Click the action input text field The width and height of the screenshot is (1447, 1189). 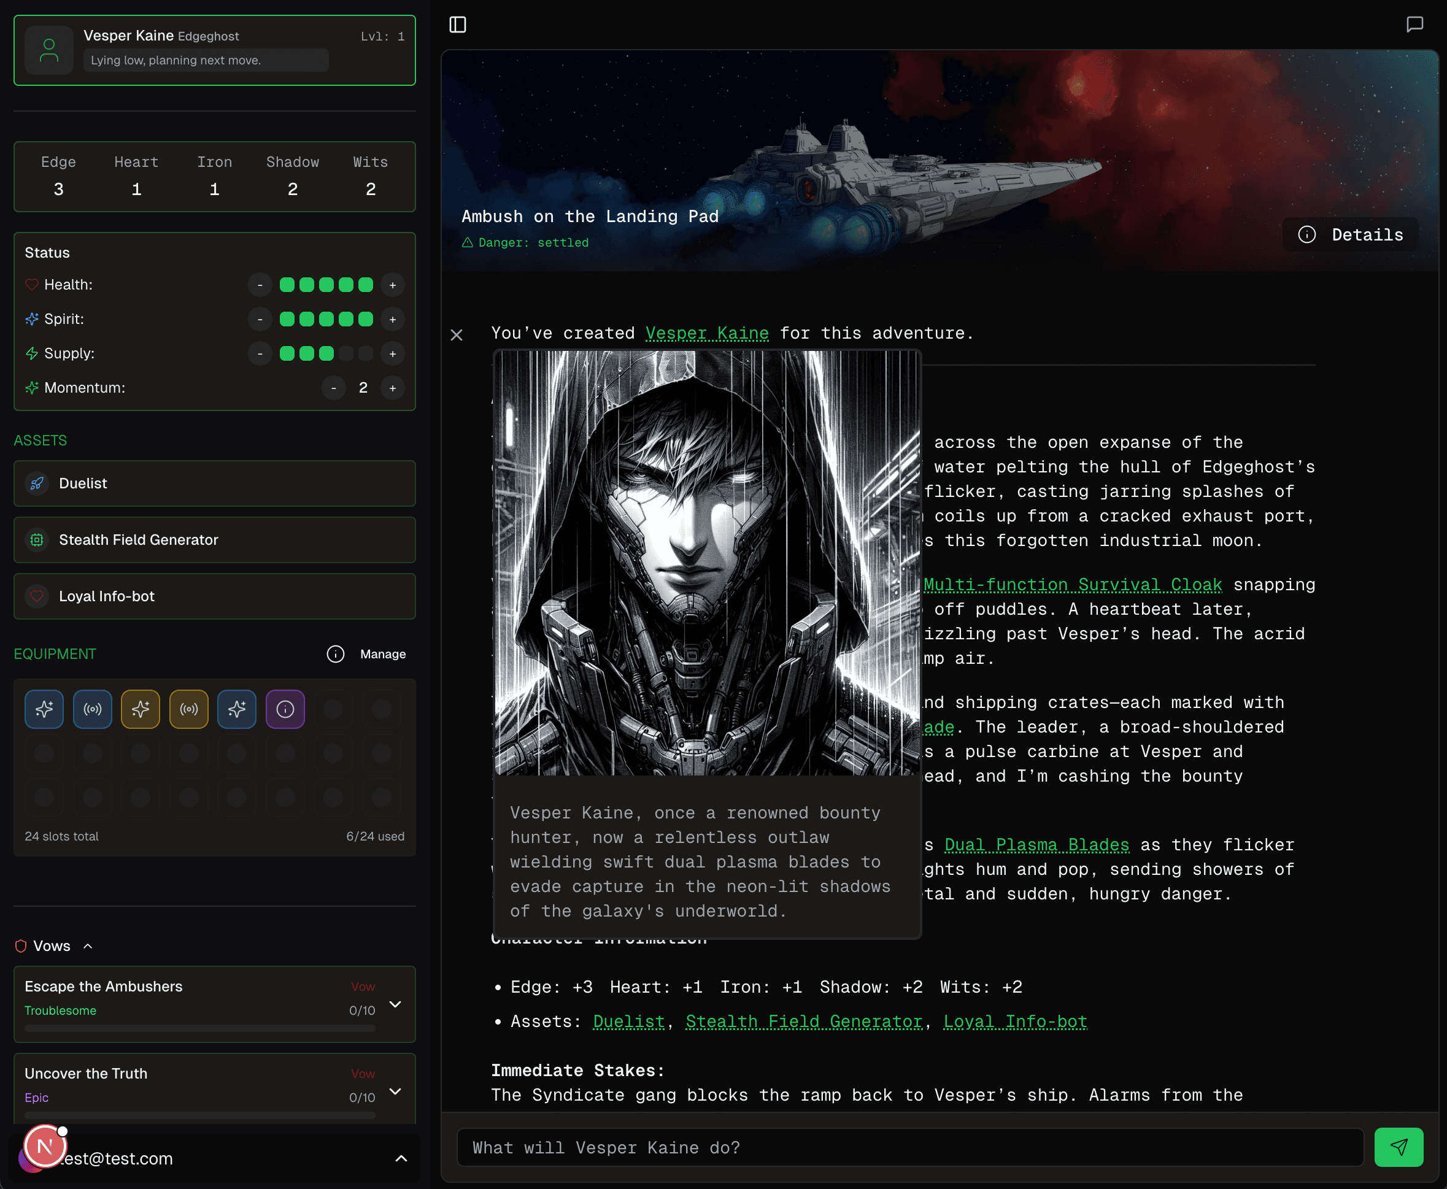pyautogui.click(x=909, y=1147)
